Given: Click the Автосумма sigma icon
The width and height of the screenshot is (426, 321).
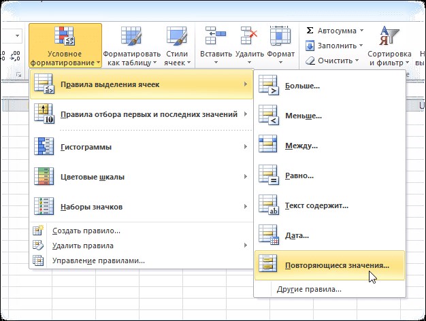Looking at the screenshot, I should (310, 31).
